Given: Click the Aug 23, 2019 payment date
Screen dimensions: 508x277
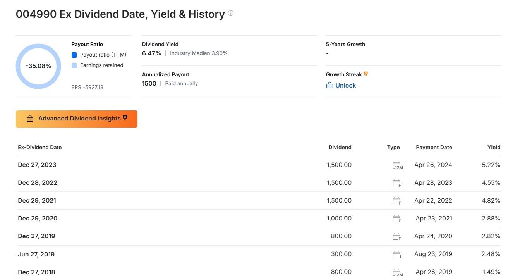Looking at the screenshot, I should 433,255.
